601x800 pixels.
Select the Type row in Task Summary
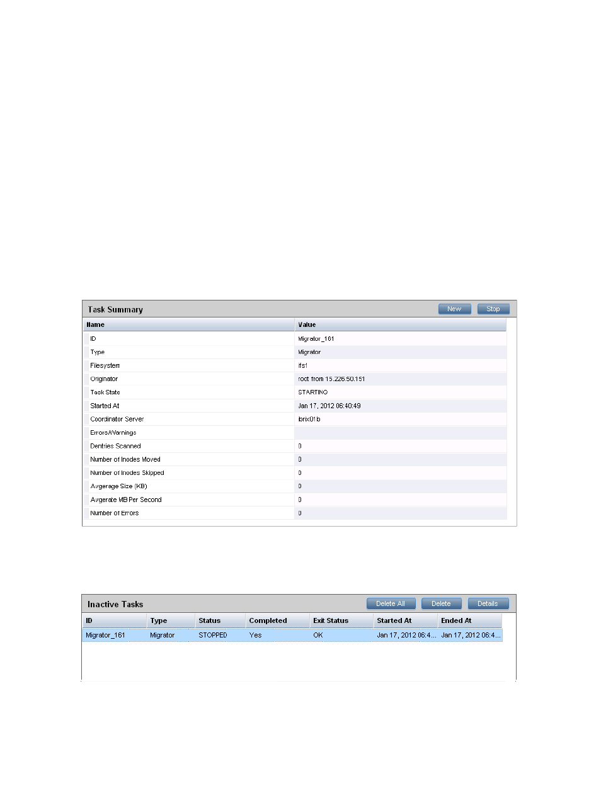(x=295, y=352)
